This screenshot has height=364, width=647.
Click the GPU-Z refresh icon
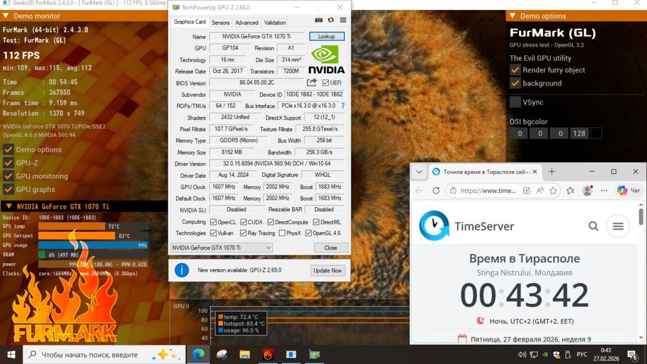coord(331,20)
